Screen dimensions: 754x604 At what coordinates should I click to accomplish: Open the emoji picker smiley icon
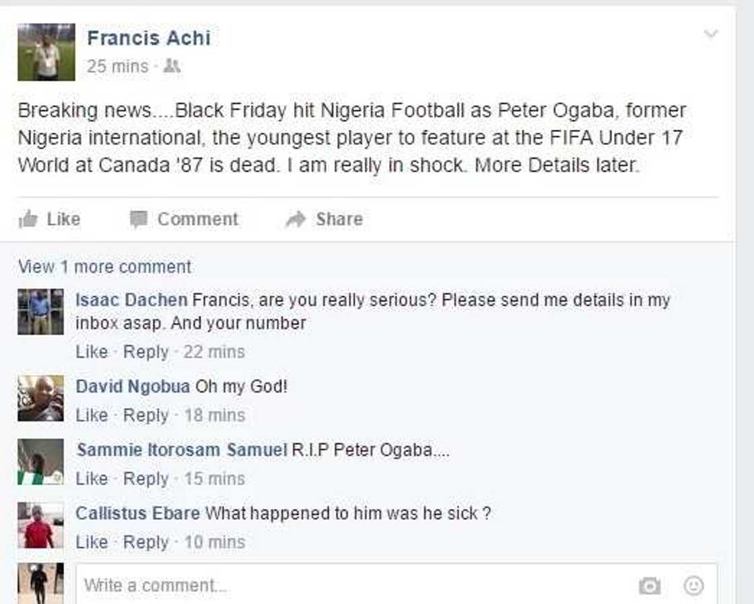tap(693, 586)
